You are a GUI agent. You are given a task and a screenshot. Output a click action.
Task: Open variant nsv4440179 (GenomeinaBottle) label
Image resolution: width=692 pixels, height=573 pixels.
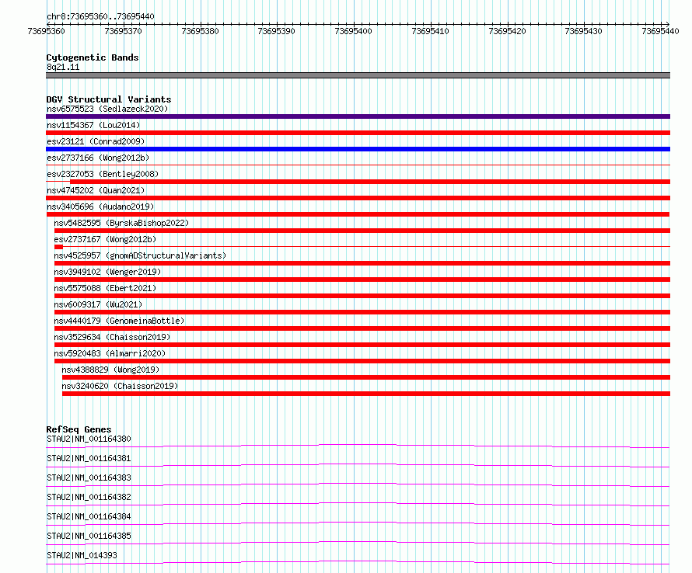pyautogui.click(x=119, y=321)
